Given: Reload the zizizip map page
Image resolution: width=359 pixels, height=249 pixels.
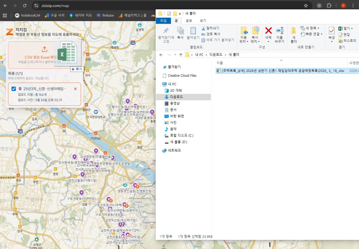Looking at the screenshot, I should pyautogui.click(x=25, y=6).
